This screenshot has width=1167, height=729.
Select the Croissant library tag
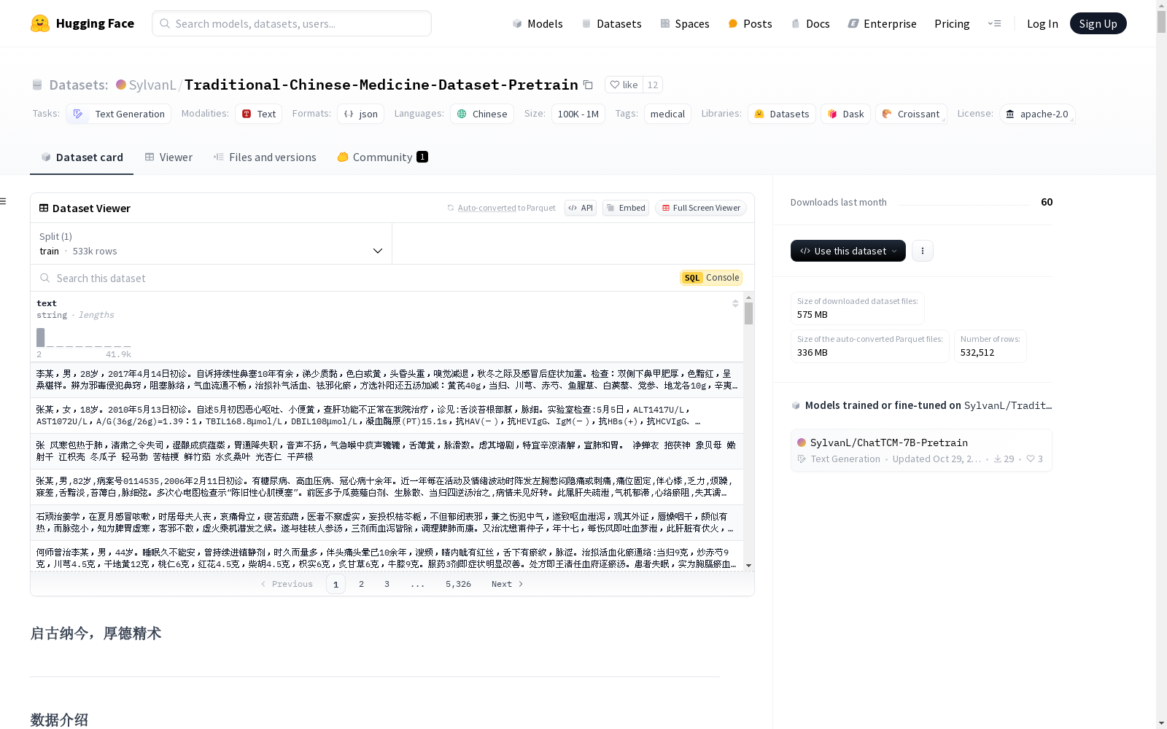[x=911, y=114]
